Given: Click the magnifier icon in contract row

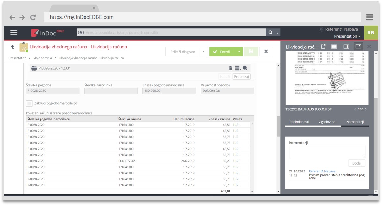Looking at the screenshot, I should coord(245,68).
